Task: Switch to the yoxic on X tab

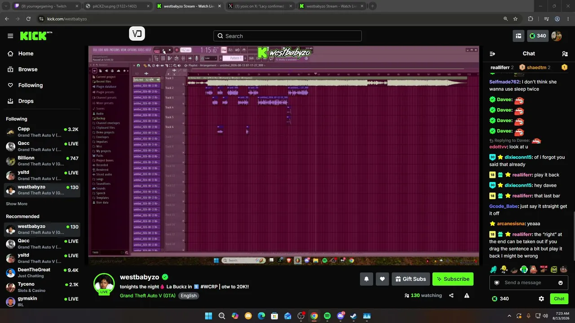Action: (260, 6)
